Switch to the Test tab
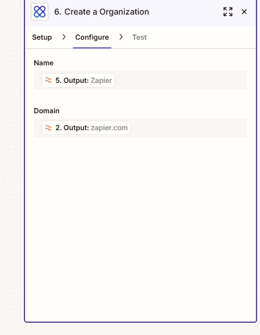 [139, 37]
